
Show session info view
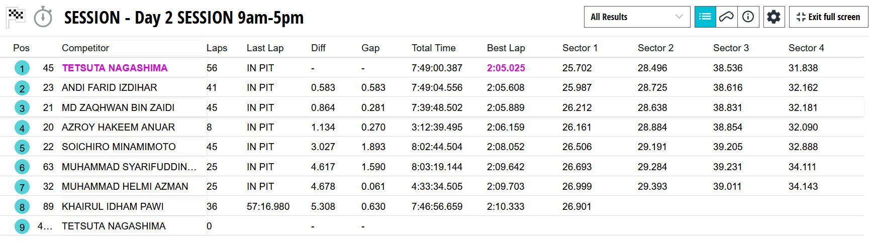(748, 17)
